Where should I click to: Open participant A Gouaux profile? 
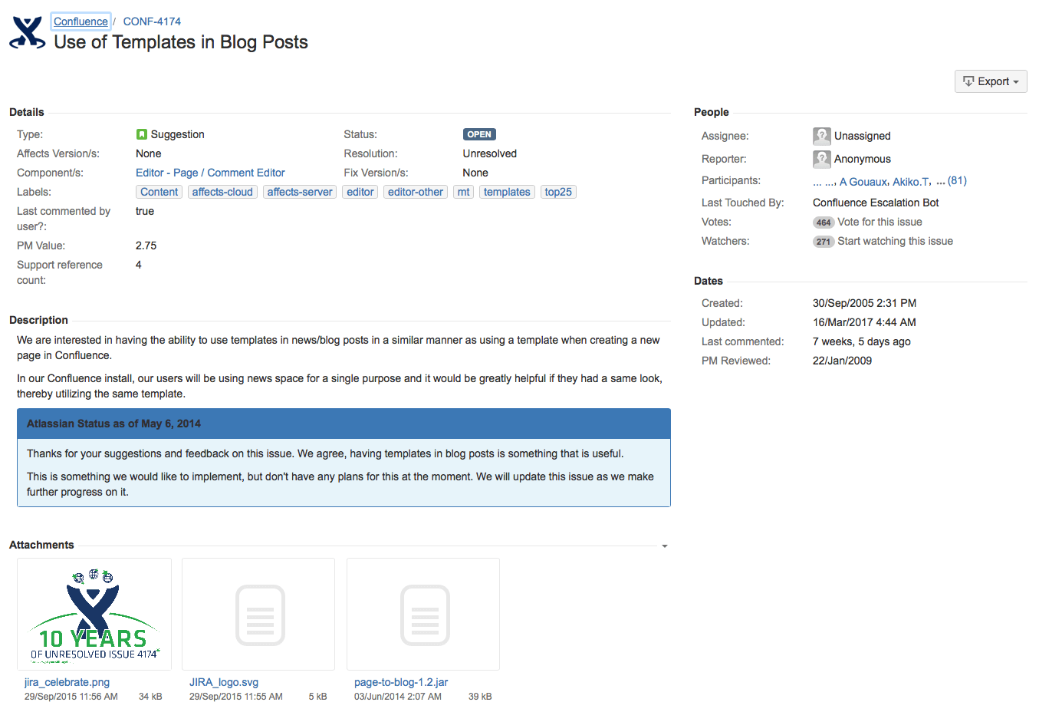[863, 182]
